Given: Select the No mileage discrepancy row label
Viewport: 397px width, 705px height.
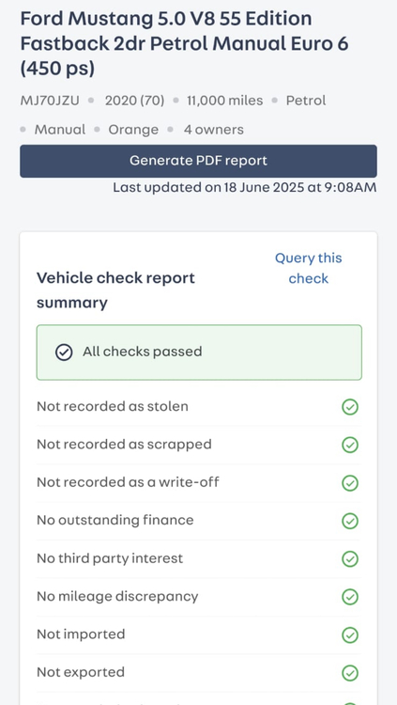Looking at the screenshot, I should (x=117, y=597).
